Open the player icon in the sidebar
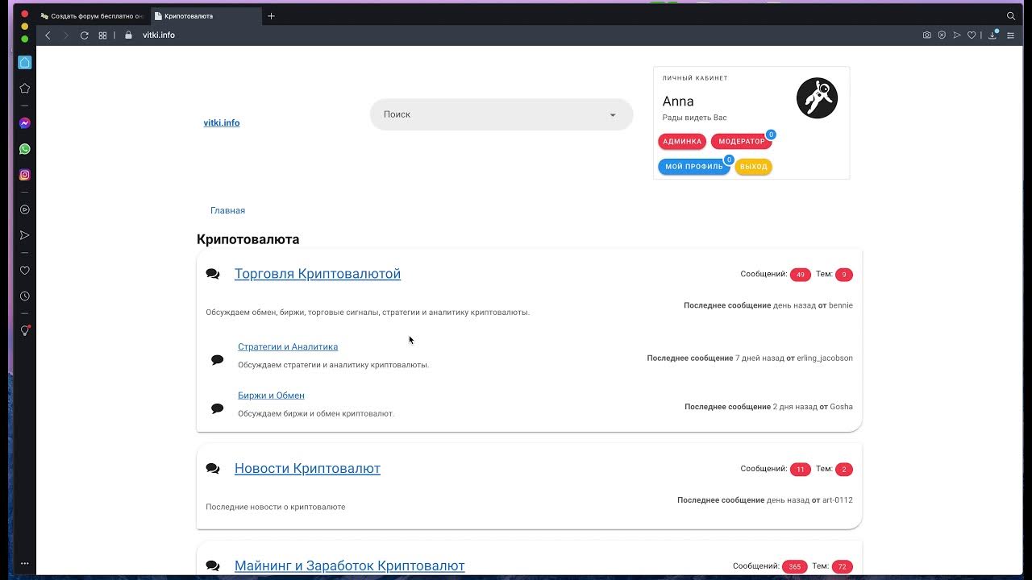Image resolution: width=1032 pixels, height=580 pixels. point(24,209)
